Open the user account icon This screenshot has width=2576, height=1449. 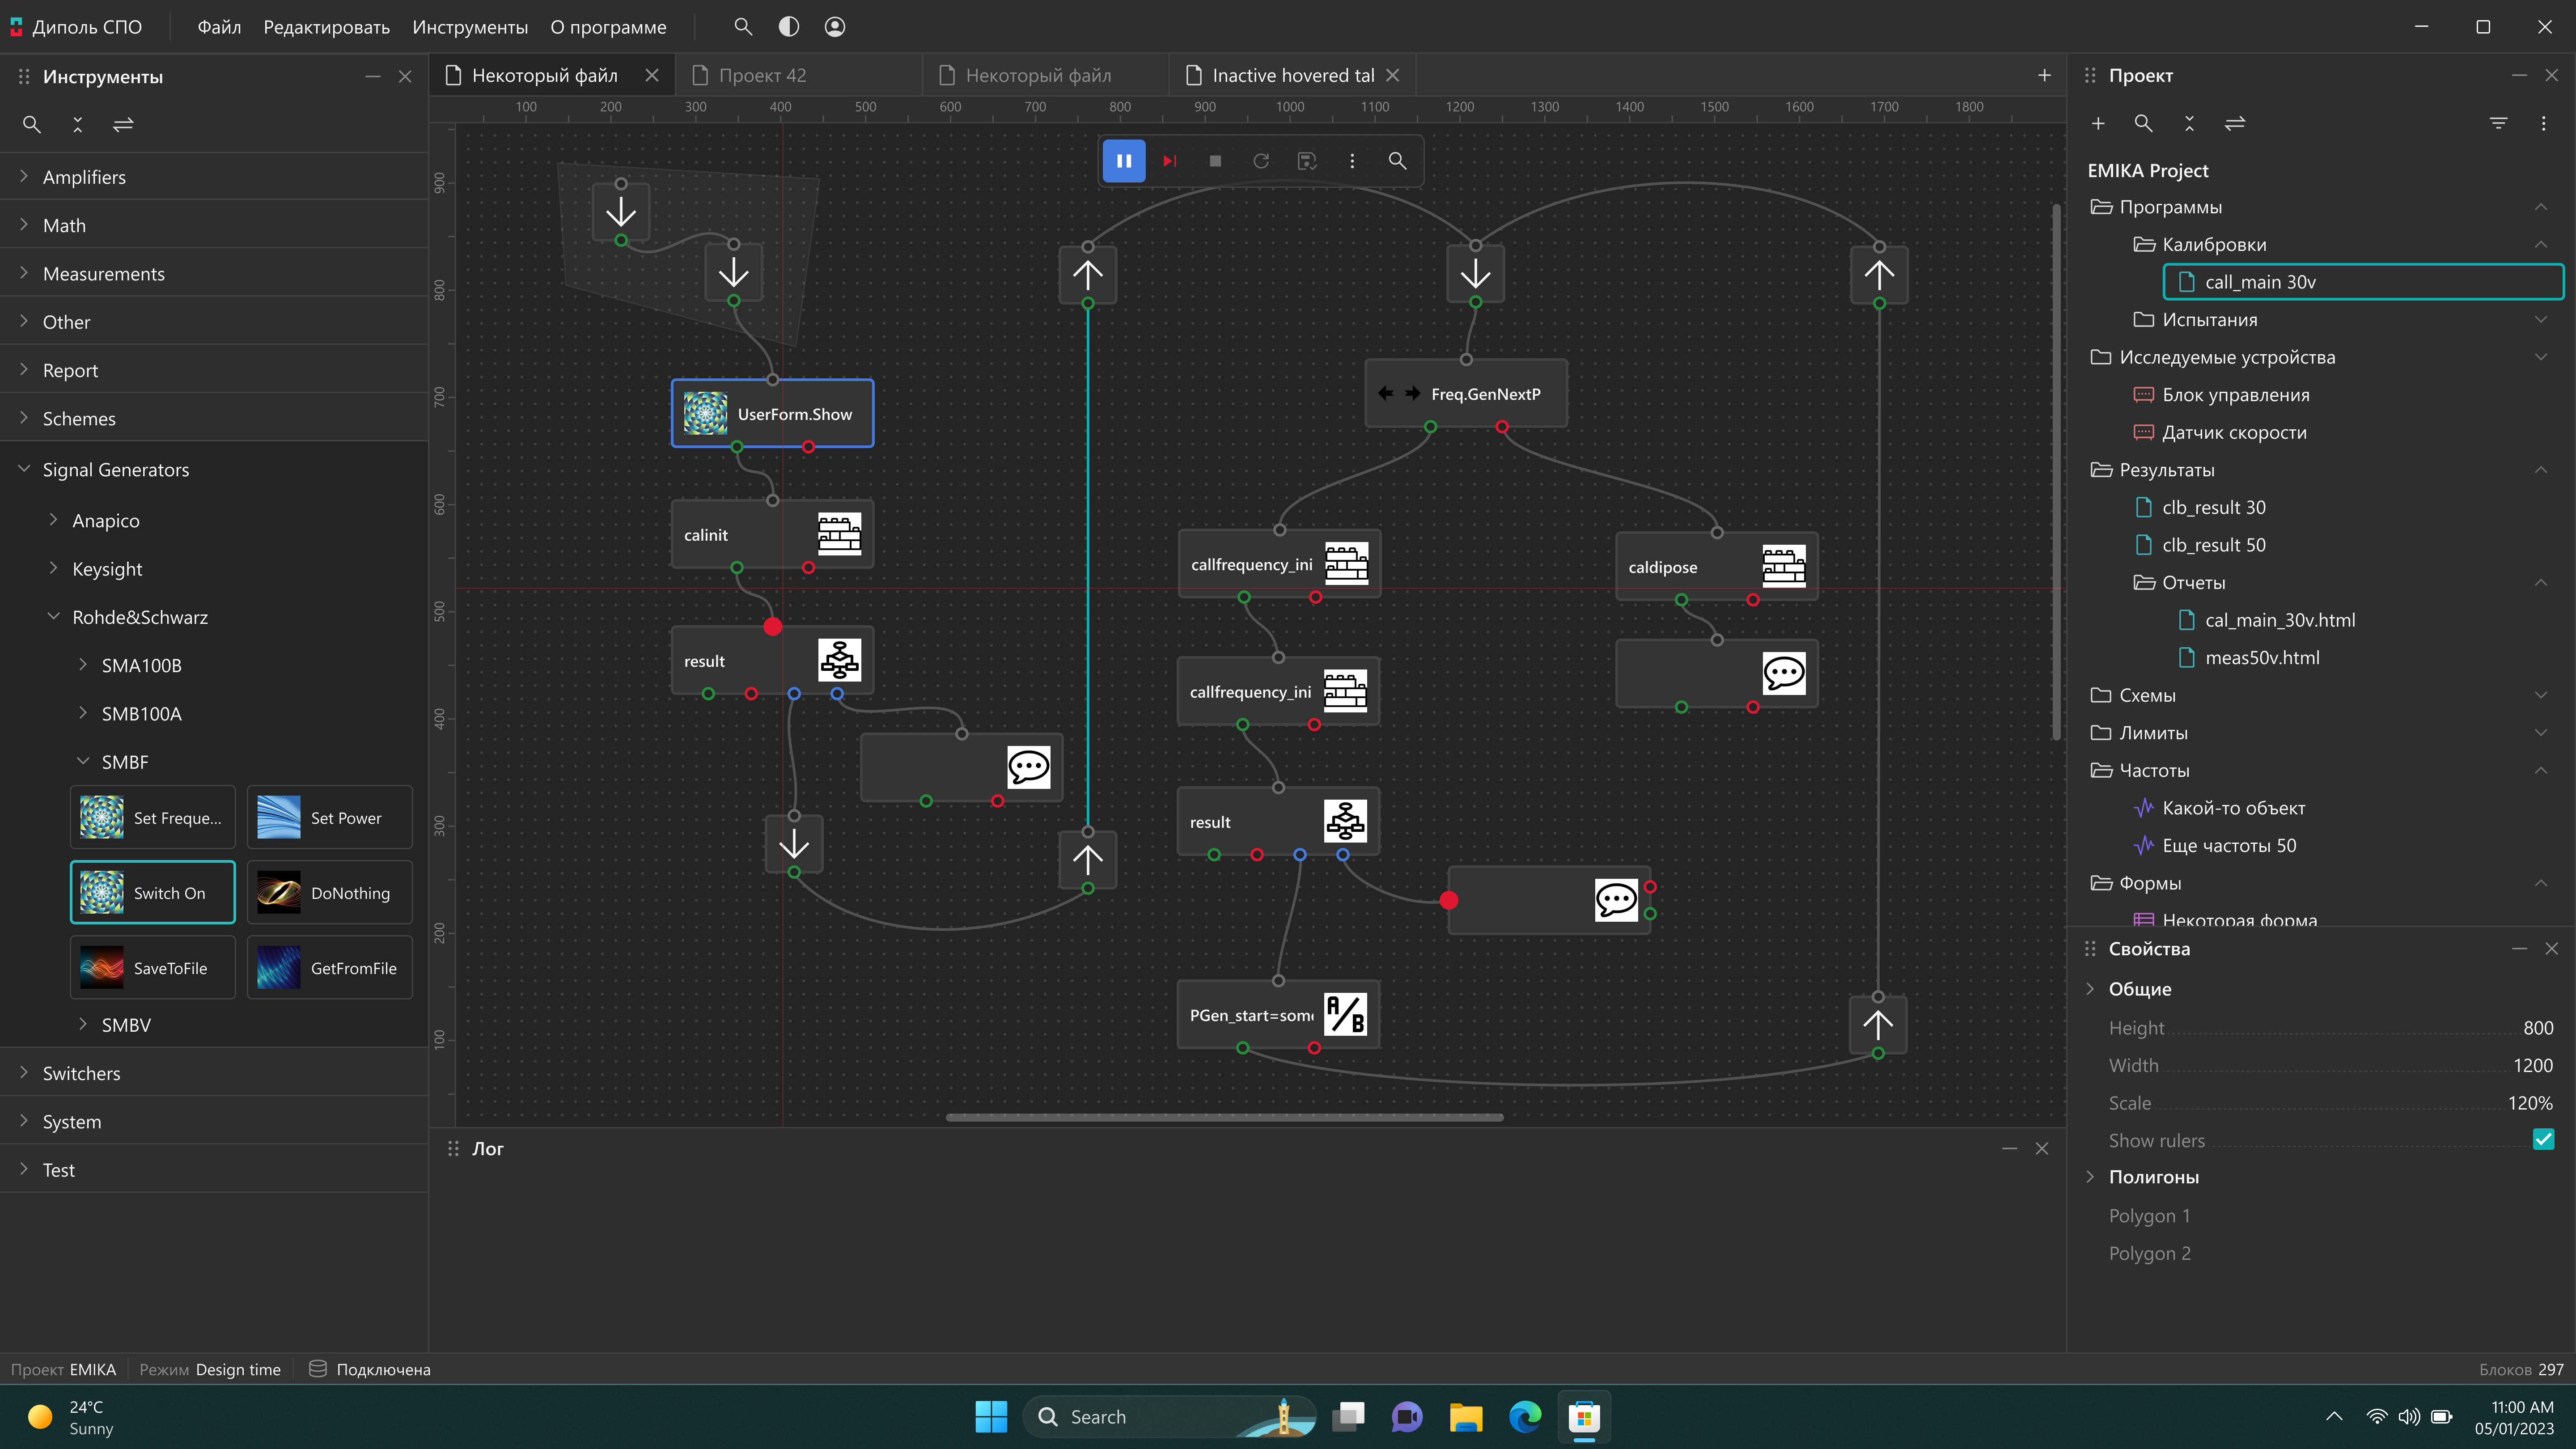pos(835,27)
